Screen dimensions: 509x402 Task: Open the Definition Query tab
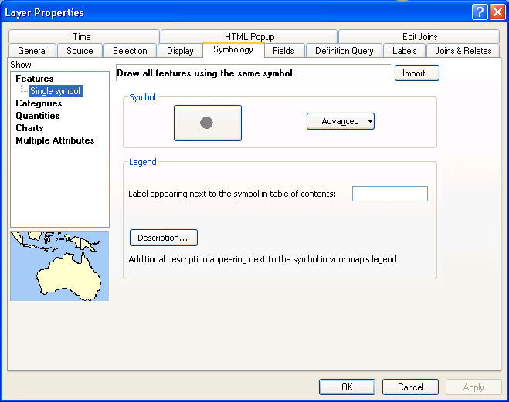(344, 51)
